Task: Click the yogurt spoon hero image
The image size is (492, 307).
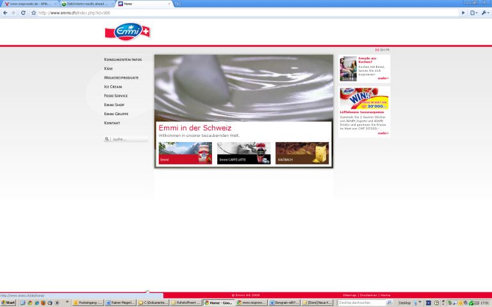Action: (x=243, y=88)
